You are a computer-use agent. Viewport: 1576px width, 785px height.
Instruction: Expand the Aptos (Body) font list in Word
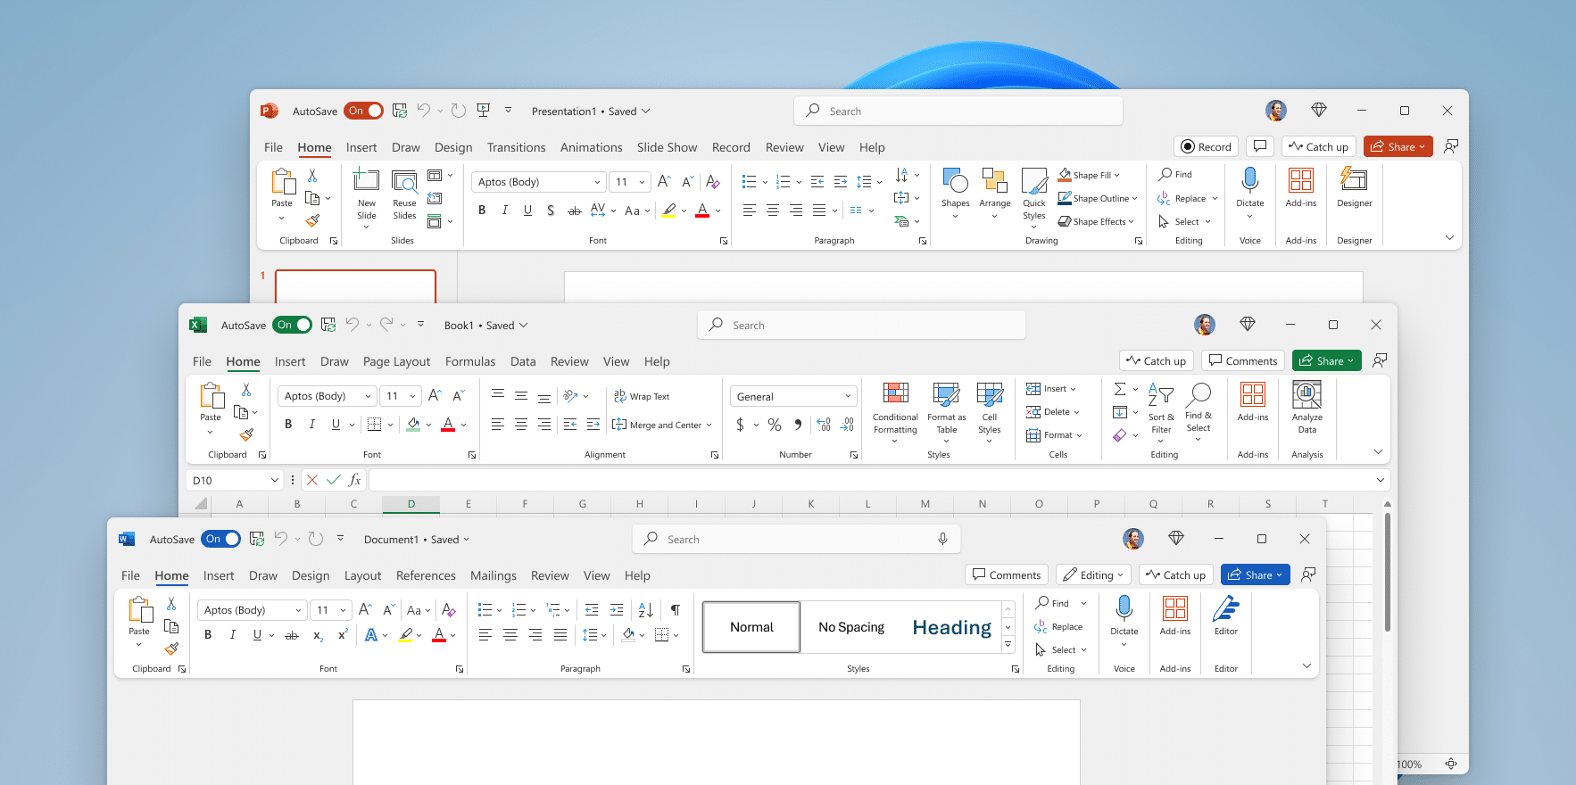coord(298,610)
